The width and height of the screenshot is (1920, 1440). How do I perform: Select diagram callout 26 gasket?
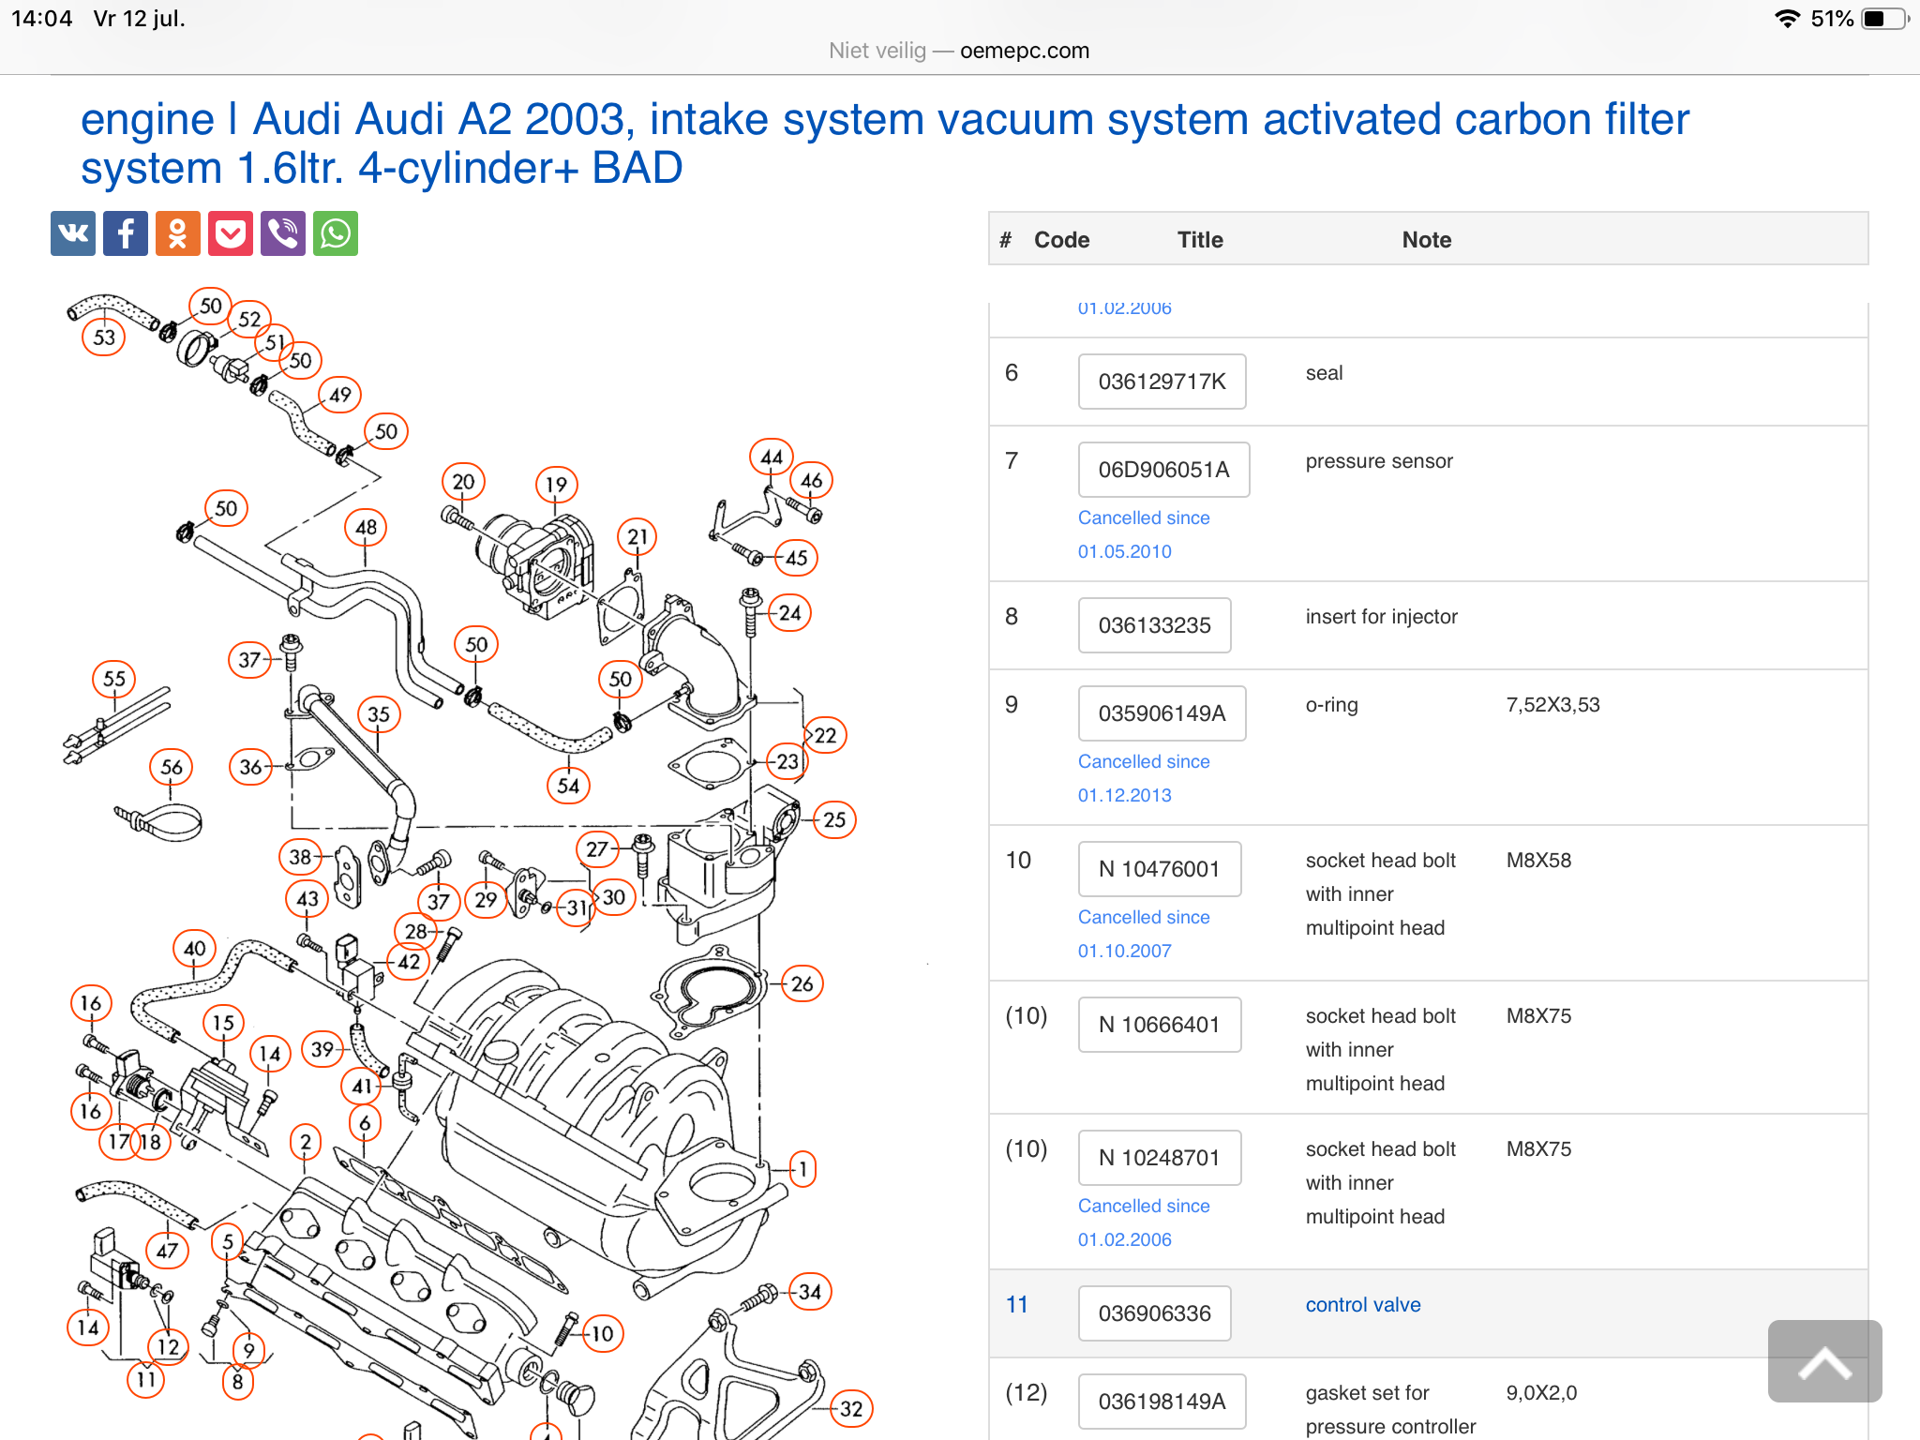[x=802, y=983]
